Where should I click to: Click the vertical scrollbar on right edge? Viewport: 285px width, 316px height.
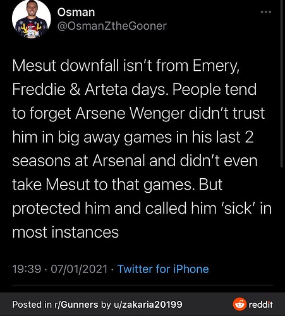click(x=282, y=83)
